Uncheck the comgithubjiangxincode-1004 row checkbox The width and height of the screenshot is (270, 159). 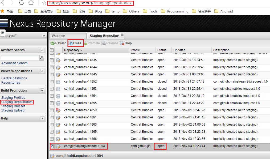click(x=52, y=146)
